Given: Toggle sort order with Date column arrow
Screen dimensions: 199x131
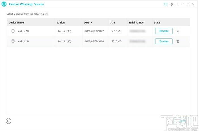Looking at the screenshot, I should [91, 23].
